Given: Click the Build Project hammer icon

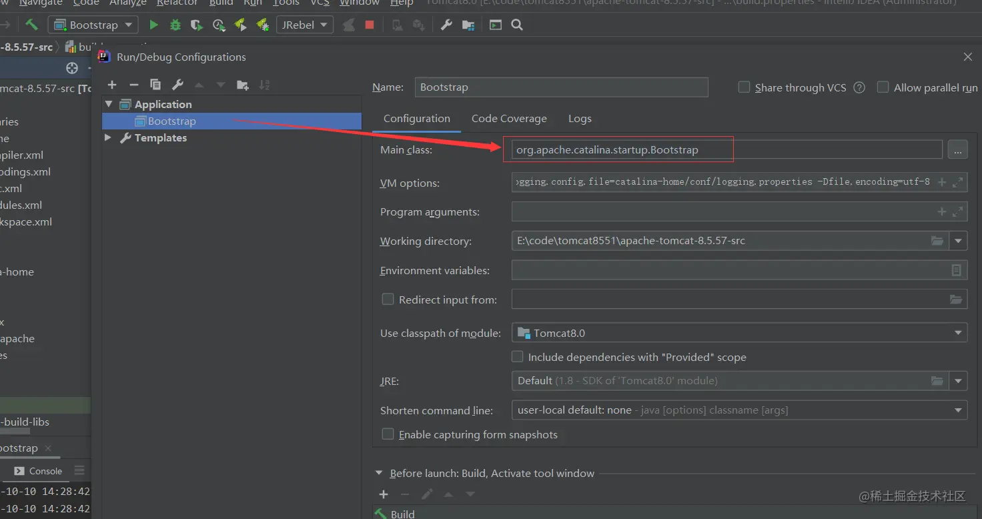Looking at the screenshot, I should tap(31, 25).
